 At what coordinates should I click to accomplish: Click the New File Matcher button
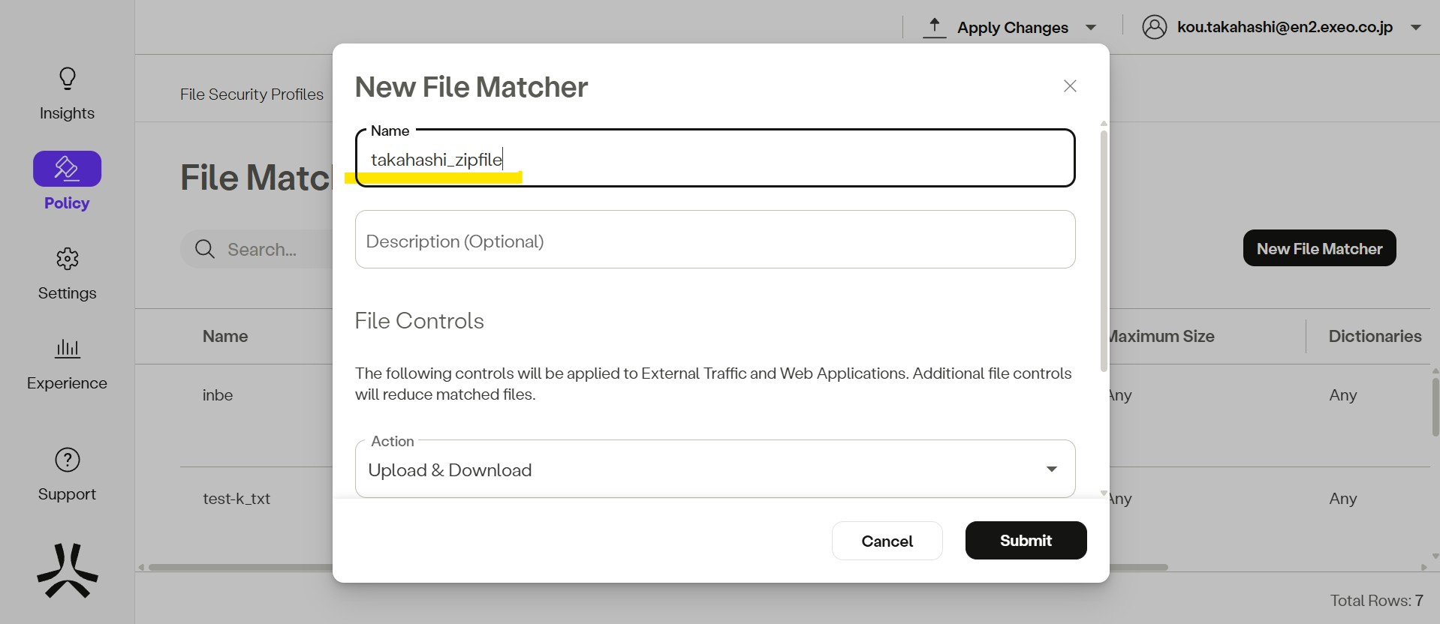pos(1319,248)
